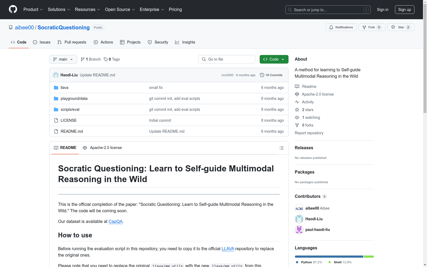Click the star icon next to 2 stars

coord(297,110)
